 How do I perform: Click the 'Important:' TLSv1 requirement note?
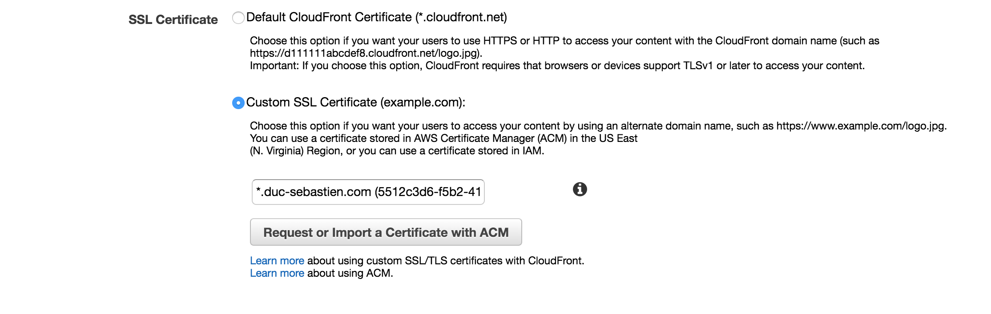tap(557, 66)
